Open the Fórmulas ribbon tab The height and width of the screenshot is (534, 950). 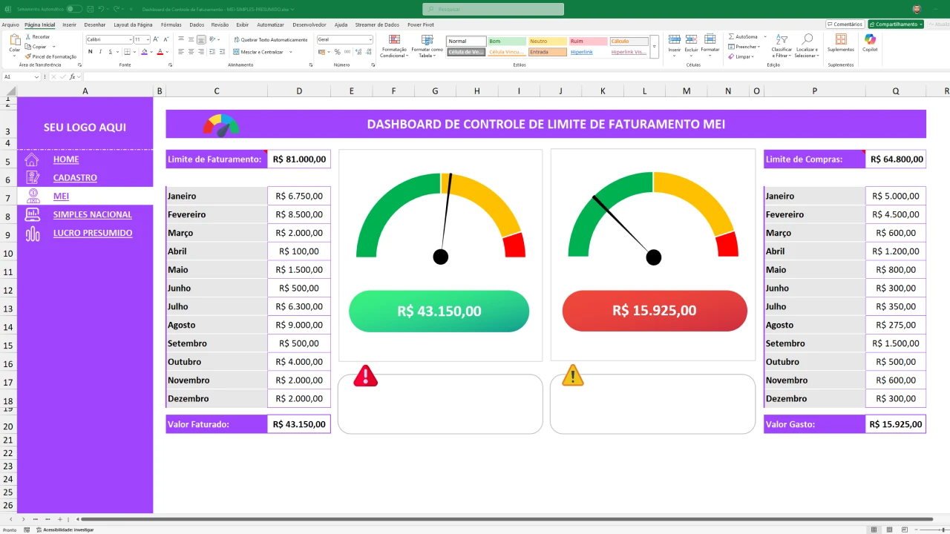tap(171, 24)
